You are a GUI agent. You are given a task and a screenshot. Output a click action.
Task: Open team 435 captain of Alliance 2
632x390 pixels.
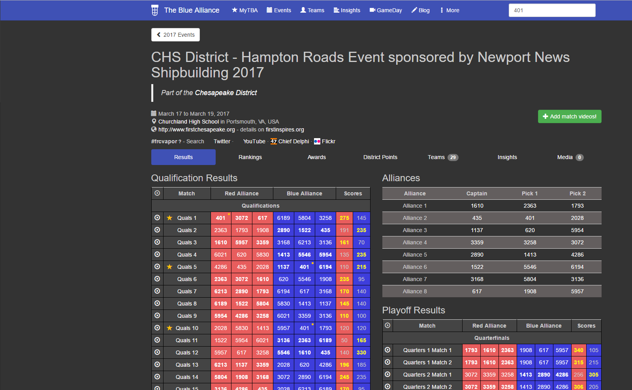click(477, 218)
